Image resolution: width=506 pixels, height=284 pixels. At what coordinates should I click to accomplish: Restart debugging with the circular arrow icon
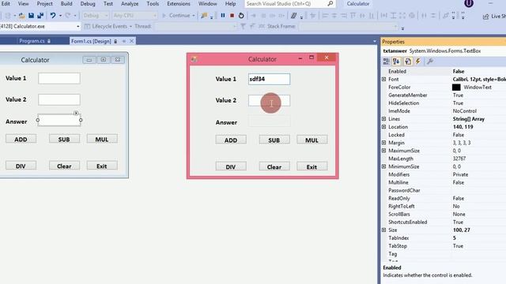[241, 16]
